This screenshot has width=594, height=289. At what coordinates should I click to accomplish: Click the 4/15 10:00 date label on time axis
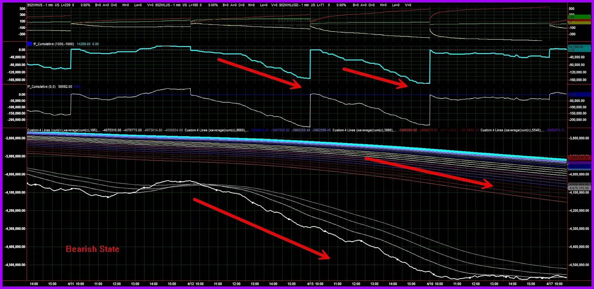(x=315, y=284)
